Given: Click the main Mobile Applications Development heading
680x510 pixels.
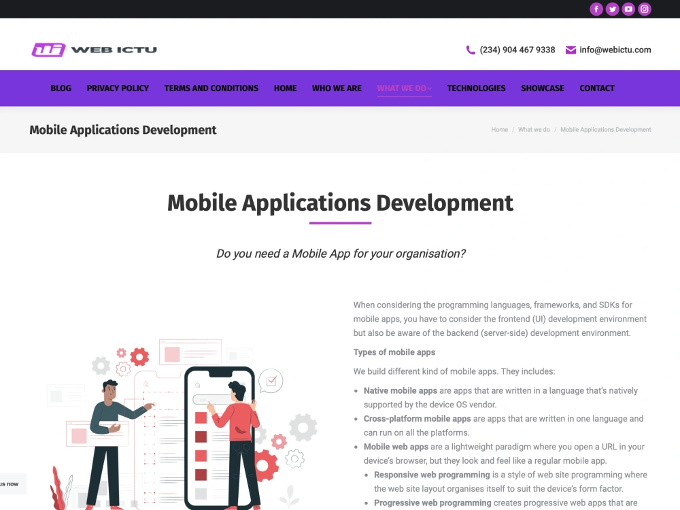Looking at the screenshot, I should pyautogui.click(x=341, y=203).
